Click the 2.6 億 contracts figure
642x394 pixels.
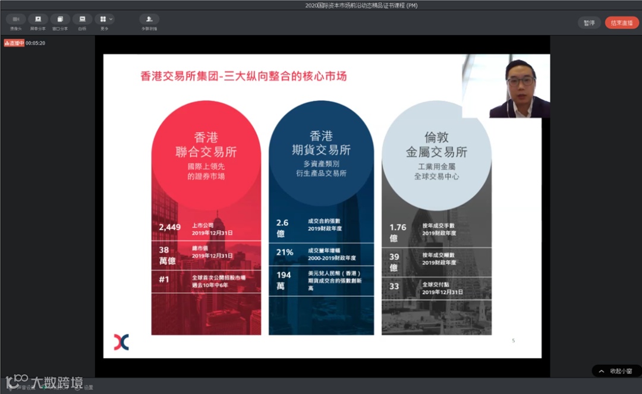point(282,228)
